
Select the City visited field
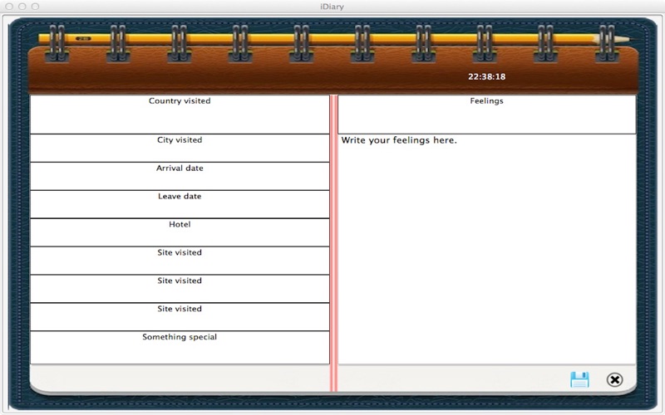(180, 149)
